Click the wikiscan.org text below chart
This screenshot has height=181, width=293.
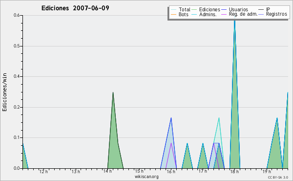pyautogui.click(x=146, y=177)
